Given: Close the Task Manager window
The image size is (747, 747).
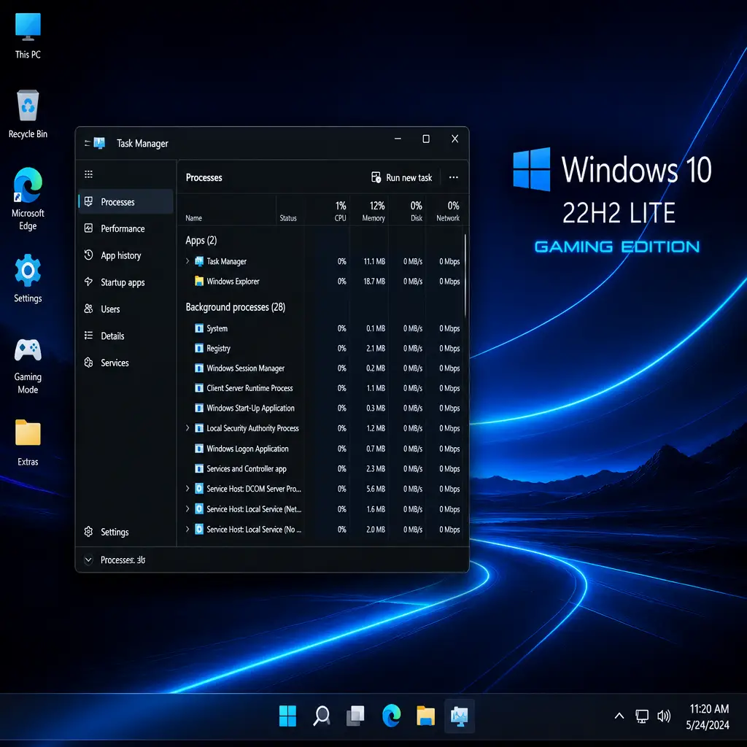Looking at the screenshot, I should coord(455,139).
